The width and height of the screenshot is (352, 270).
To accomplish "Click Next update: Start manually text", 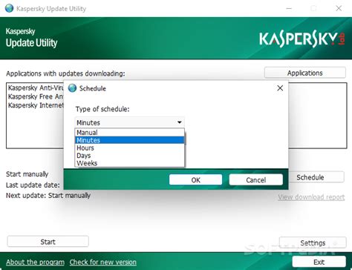I will pos(48,195).
